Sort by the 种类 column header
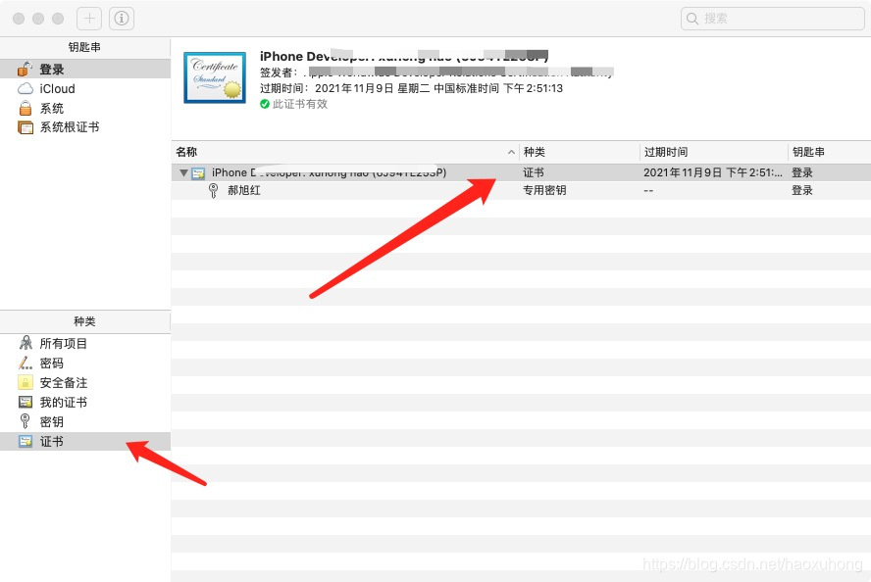Viewport: 871px width, 582px height. click(580, 152)
